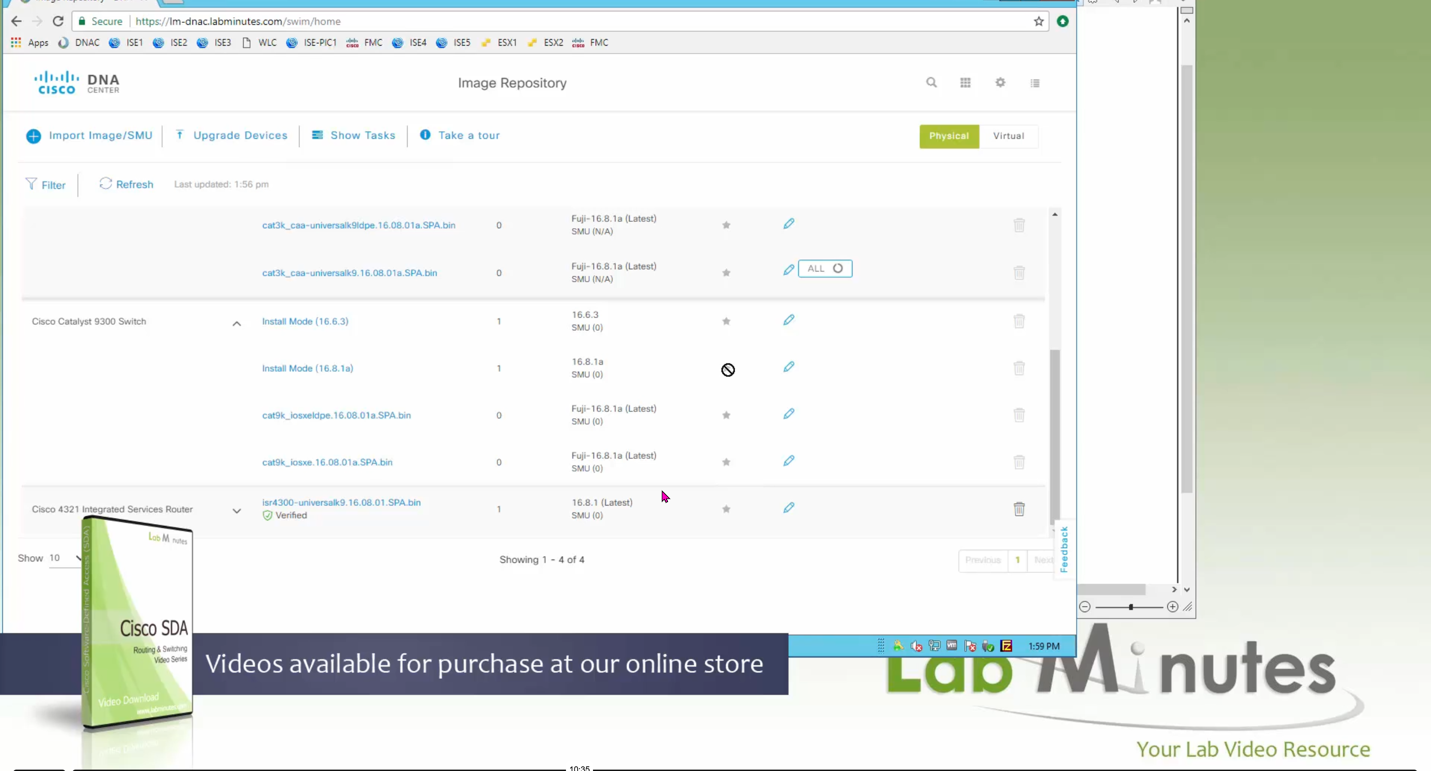Open cat3k_caa-universalk9ldpe.16.08.01a.SPA.bin link
1431x771 pixels.
[x=358, y=225]
